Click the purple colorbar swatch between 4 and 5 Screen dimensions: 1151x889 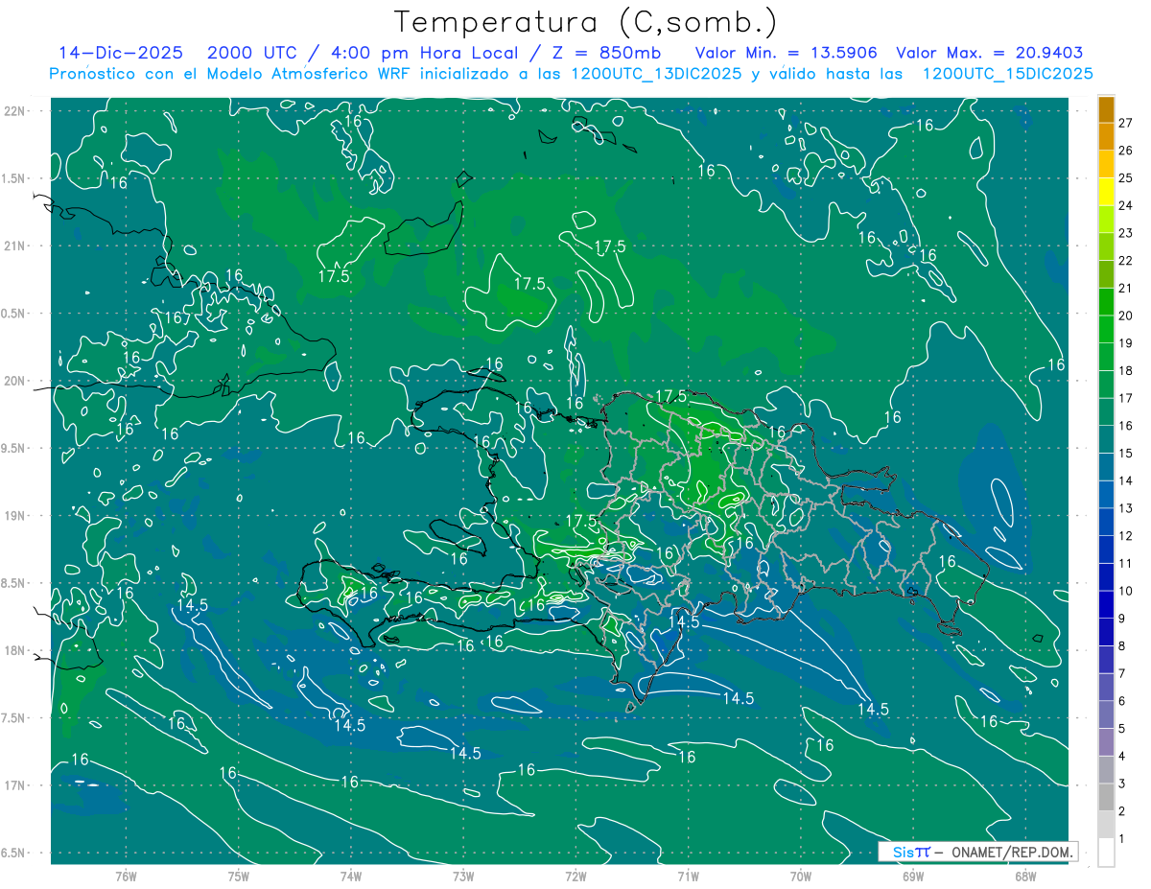click(1106, 742)
